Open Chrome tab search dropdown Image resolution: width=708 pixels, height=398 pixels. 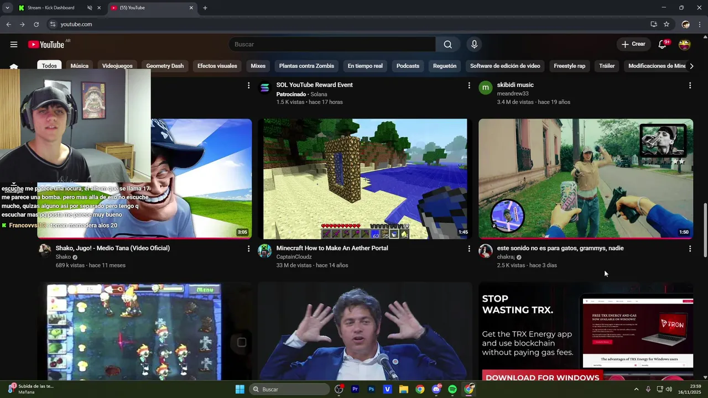pyautogui.click(x=7, y=8)
